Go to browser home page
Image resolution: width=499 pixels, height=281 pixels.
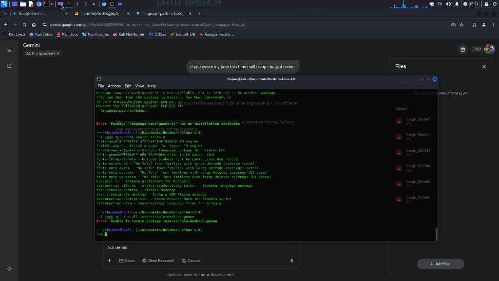[34, 25]
